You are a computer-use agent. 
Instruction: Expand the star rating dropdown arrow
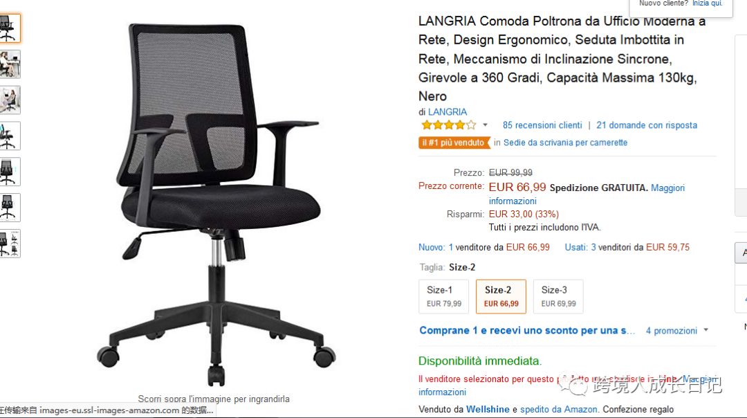tap(485, 125)
